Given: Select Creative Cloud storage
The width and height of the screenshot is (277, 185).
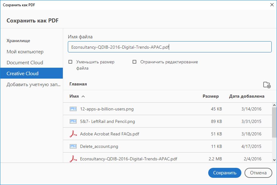Looking at the screenshot, I should pos(23,74).
